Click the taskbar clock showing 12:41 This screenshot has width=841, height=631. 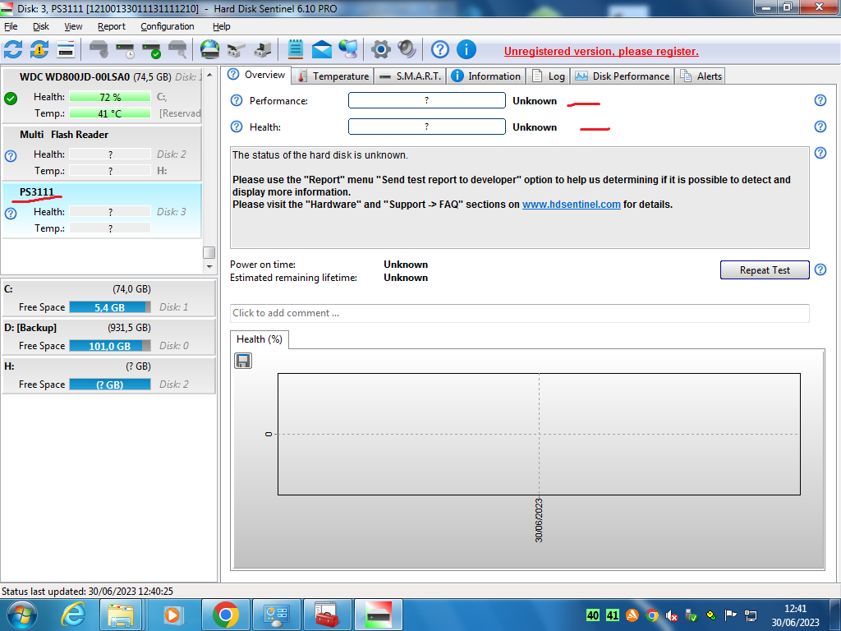click(795, 615)
